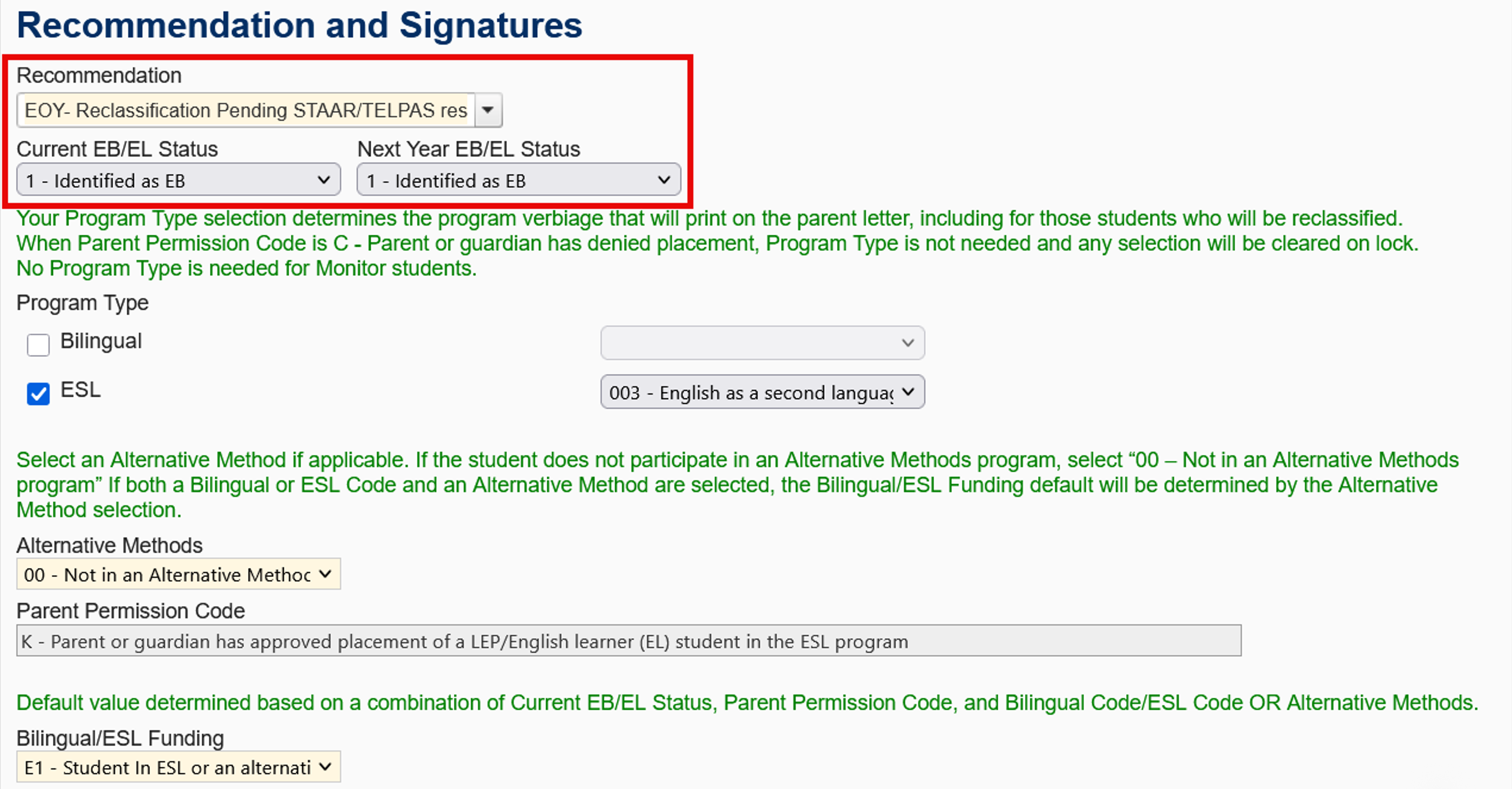Click the Parent Permission Code field
Screen dimensions: 1512x789
click(628, 641)
